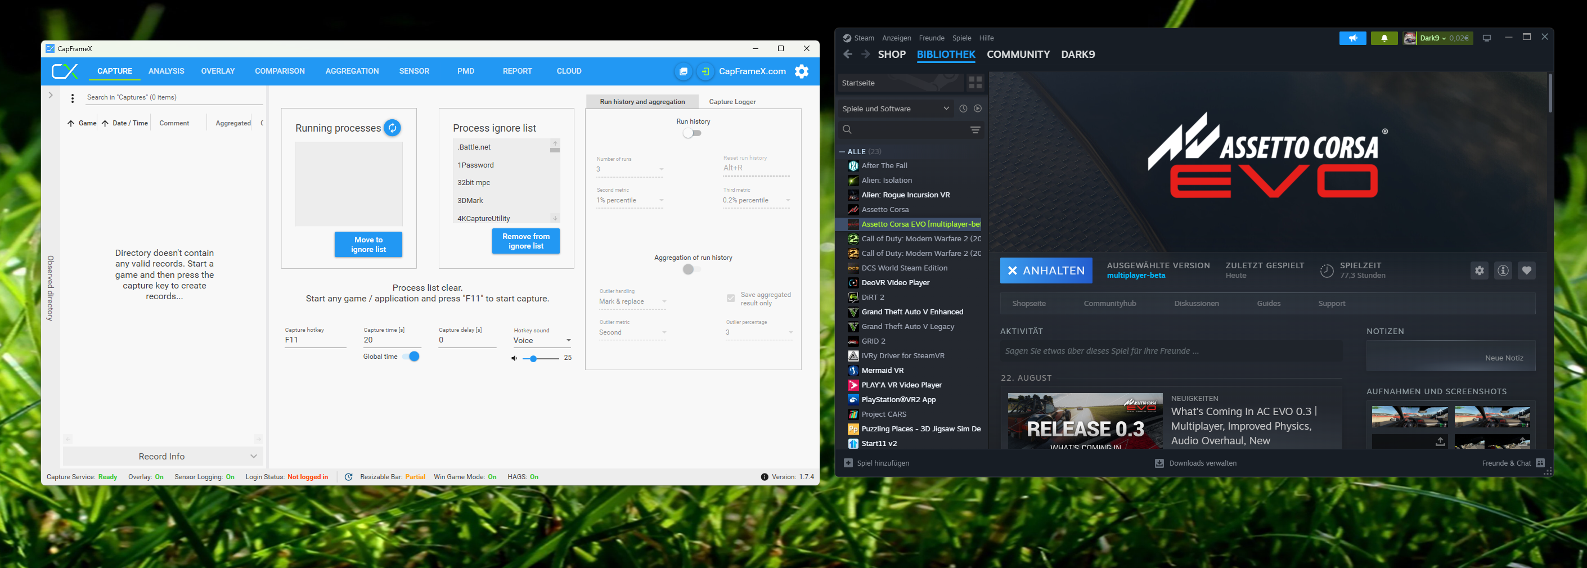Toggle the Run history switch
Viewport: 1587px width, 568px height.
coord(692,133)
